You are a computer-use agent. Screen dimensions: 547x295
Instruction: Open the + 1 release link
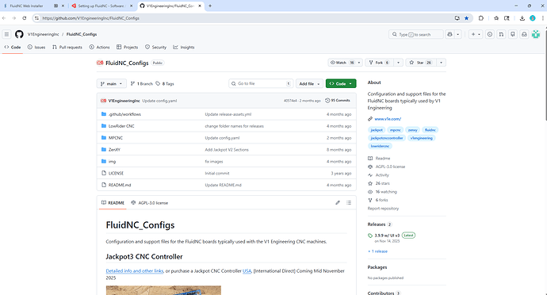(x=377, y=251)
